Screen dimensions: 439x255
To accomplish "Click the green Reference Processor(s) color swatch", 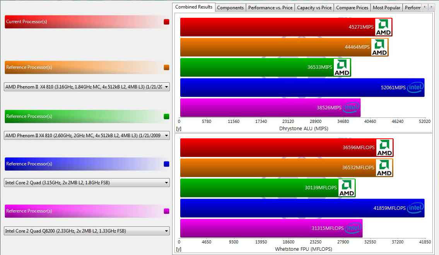I will (166, 116).
